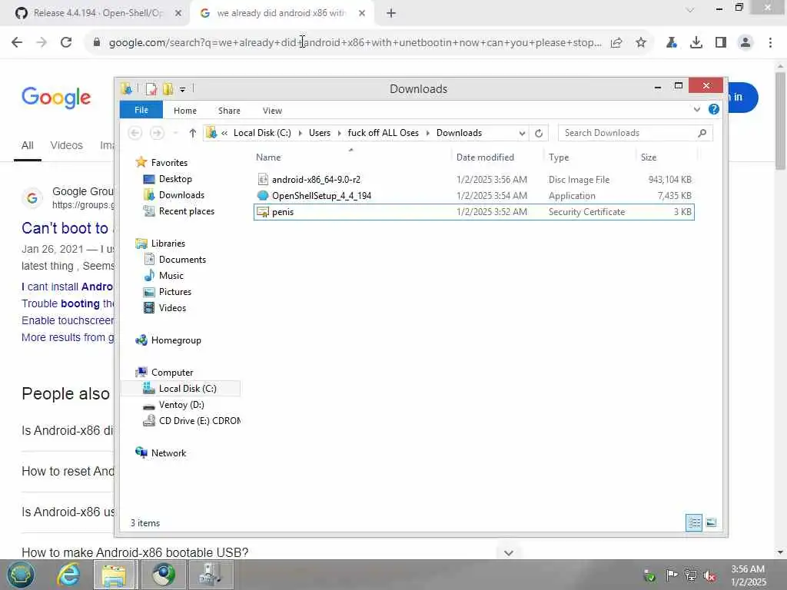Open the View ribbon tab
This screenshot has width=787, height=590.
(x=272, y=111)
